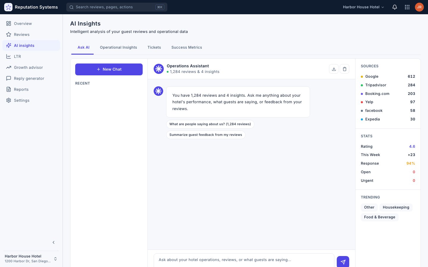The height and width of the screenshot is (267, 428).
Task: Switch to the Ask AI tab
Action: [x=84, y=47]
